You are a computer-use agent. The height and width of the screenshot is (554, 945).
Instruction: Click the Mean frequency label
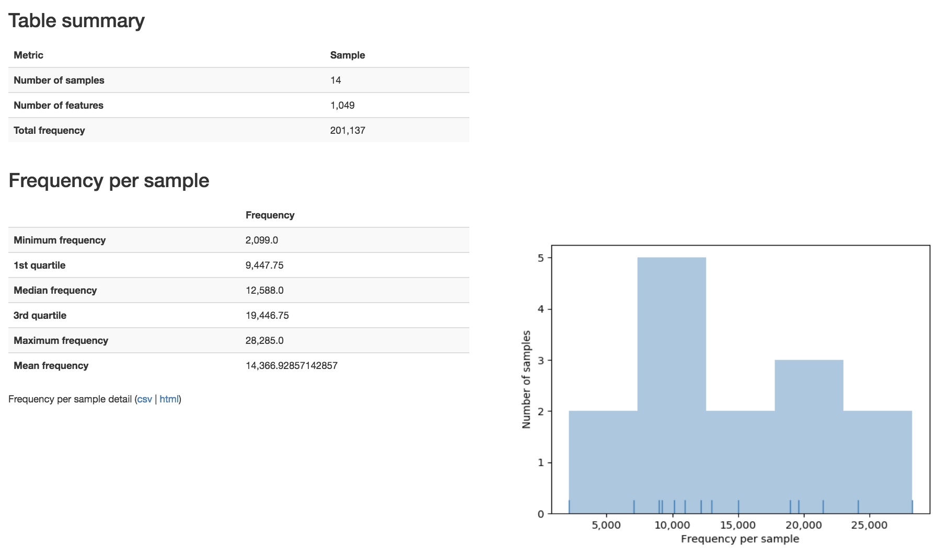pos(51,366)
